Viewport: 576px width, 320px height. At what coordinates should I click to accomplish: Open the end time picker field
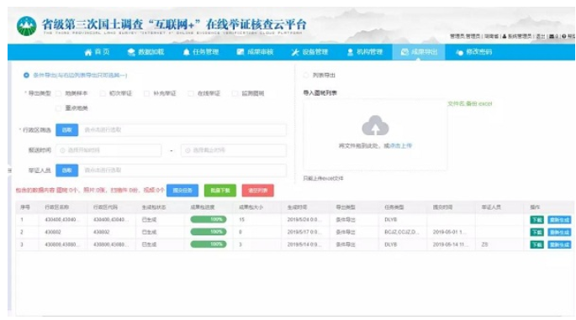(233, 150)
